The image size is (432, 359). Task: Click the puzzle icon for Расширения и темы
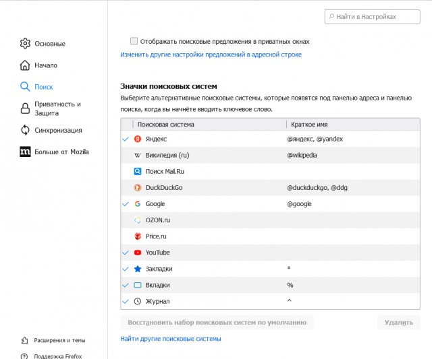click(x=24, y=340)
